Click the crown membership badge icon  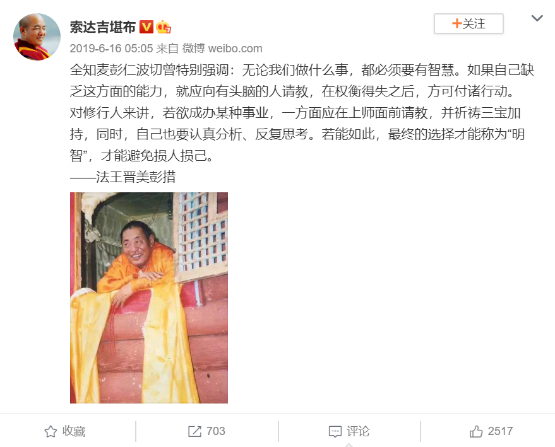click(x=164, y=27)
